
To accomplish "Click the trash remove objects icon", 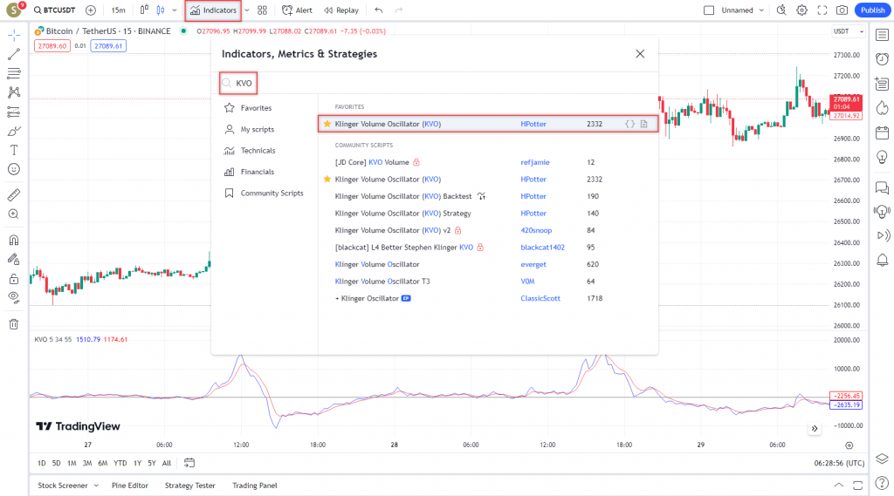I will tap(14, 324).
